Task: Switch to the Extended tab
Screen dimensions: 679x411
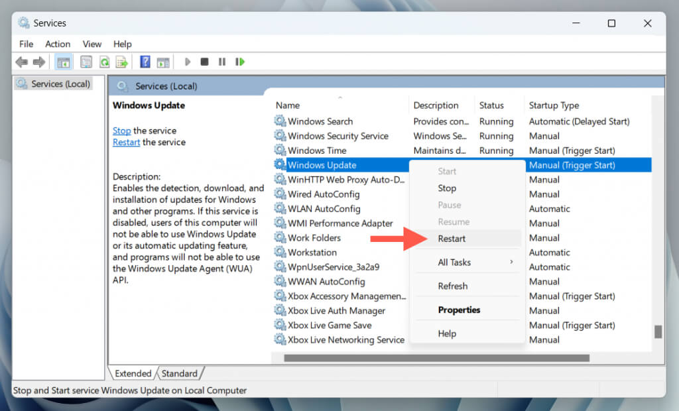Action: (133, 373)
